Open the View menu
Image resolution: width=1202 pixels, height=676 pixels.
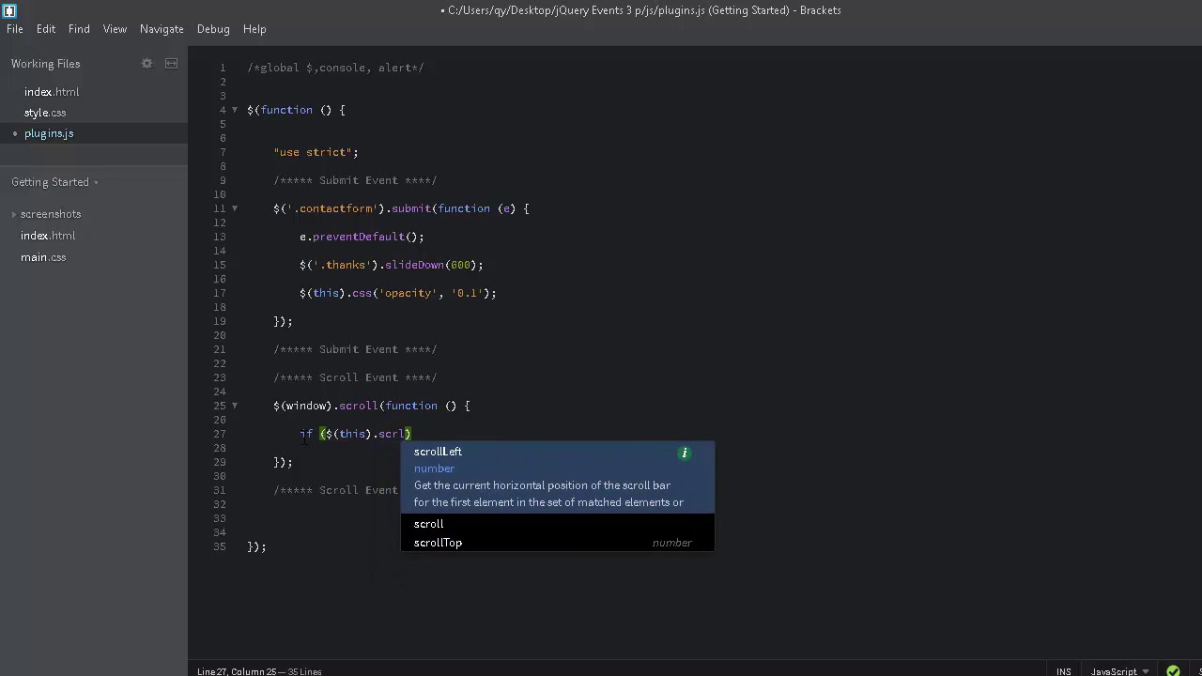pos(115,29)
